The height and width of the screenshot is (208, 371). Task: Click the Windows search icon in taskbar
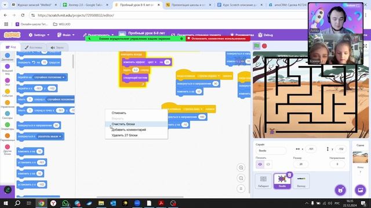[17, 203]
